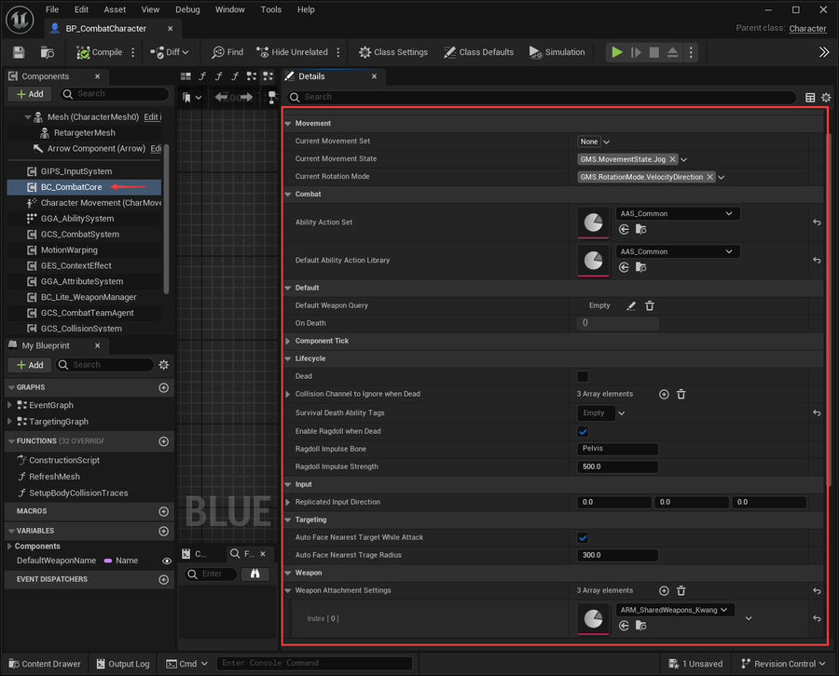Open Class Defaults
839x676 pixels.
tap(478, 52)
